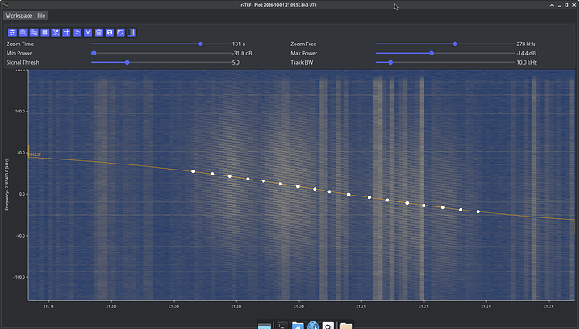
Task: Click the solid square toolbar icon
Action: click(x=44, y=33)
